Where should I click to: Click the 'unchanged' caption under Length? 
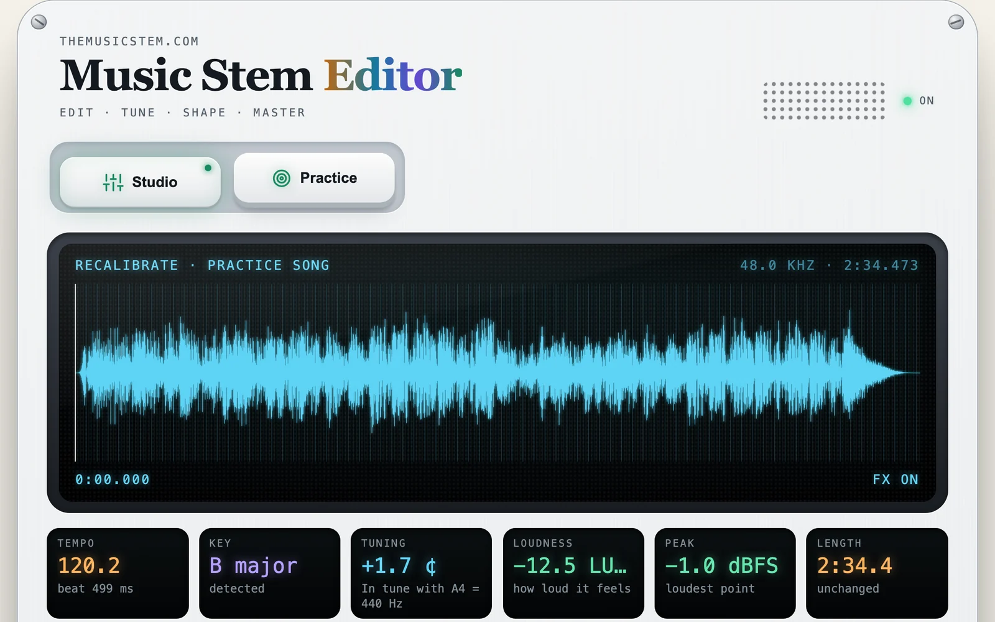(x=848, y=588)
